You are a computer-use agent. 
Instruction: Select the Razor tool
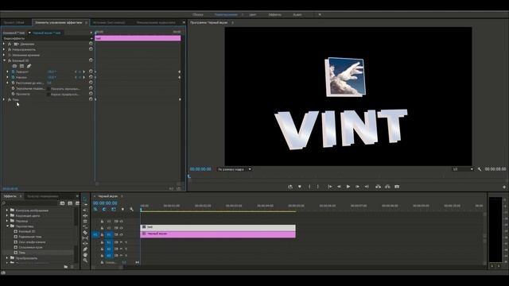point(85,233)
